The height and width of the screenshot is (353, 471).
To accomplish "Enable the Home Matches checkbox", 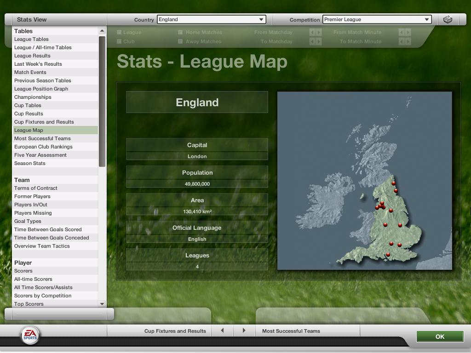I will point(181,32).
